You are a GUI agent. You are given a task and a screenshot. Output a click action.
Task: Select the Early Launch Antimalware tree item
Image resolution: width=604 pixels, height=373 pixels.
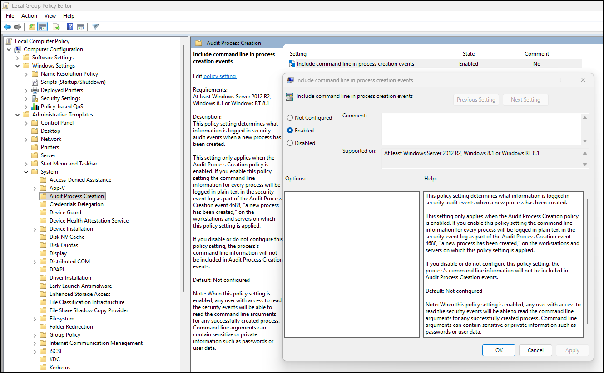80,286
